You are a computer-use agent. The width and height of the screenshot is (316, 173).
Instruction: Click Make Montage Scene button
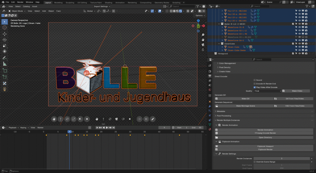[244, 106]
